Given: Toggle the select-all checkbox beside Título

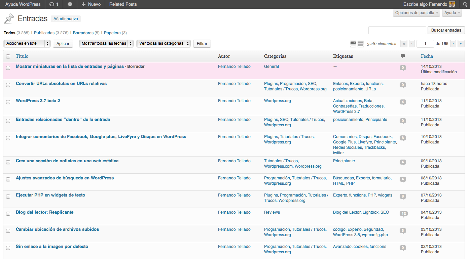Looking at the screenshot, I should pos(8,56).
